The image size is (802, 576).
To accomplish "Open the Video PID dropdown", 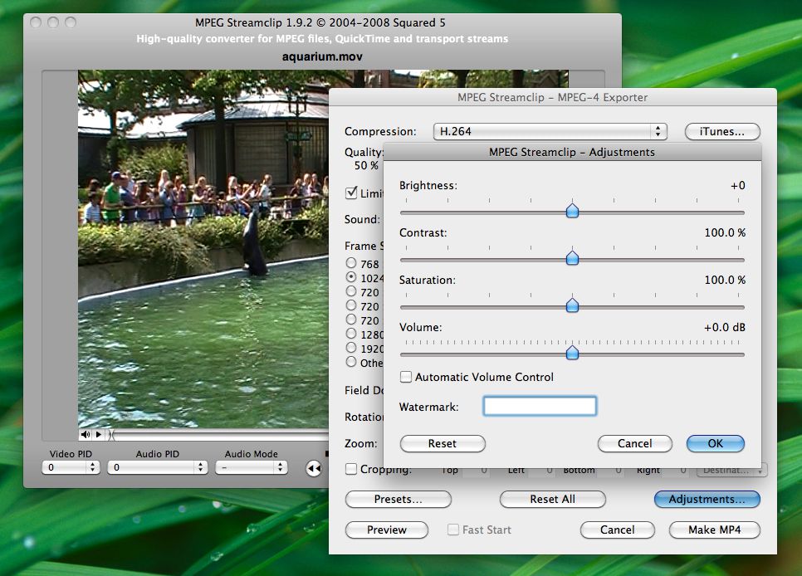I will click(71, 467).
